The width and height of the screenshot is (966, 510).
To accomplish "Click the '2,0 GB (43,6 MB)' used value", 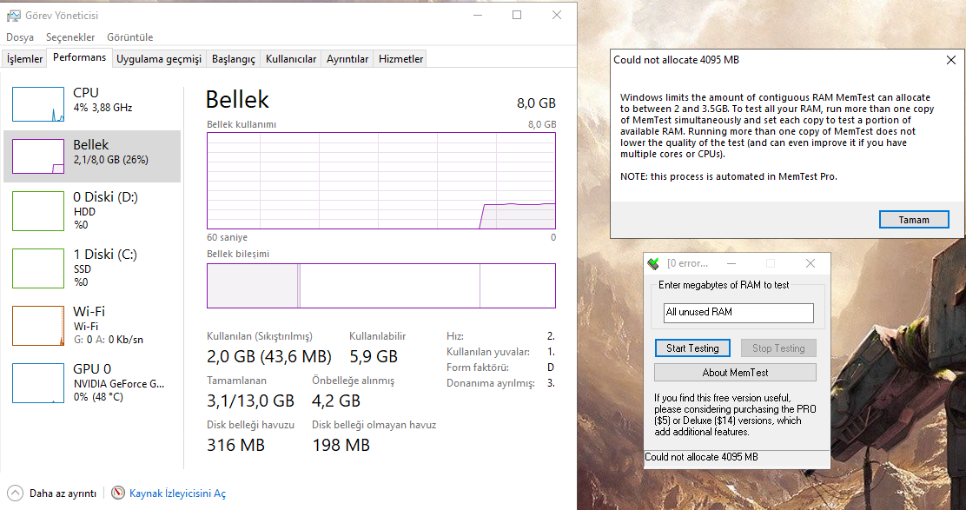I will tap(269, 356).
